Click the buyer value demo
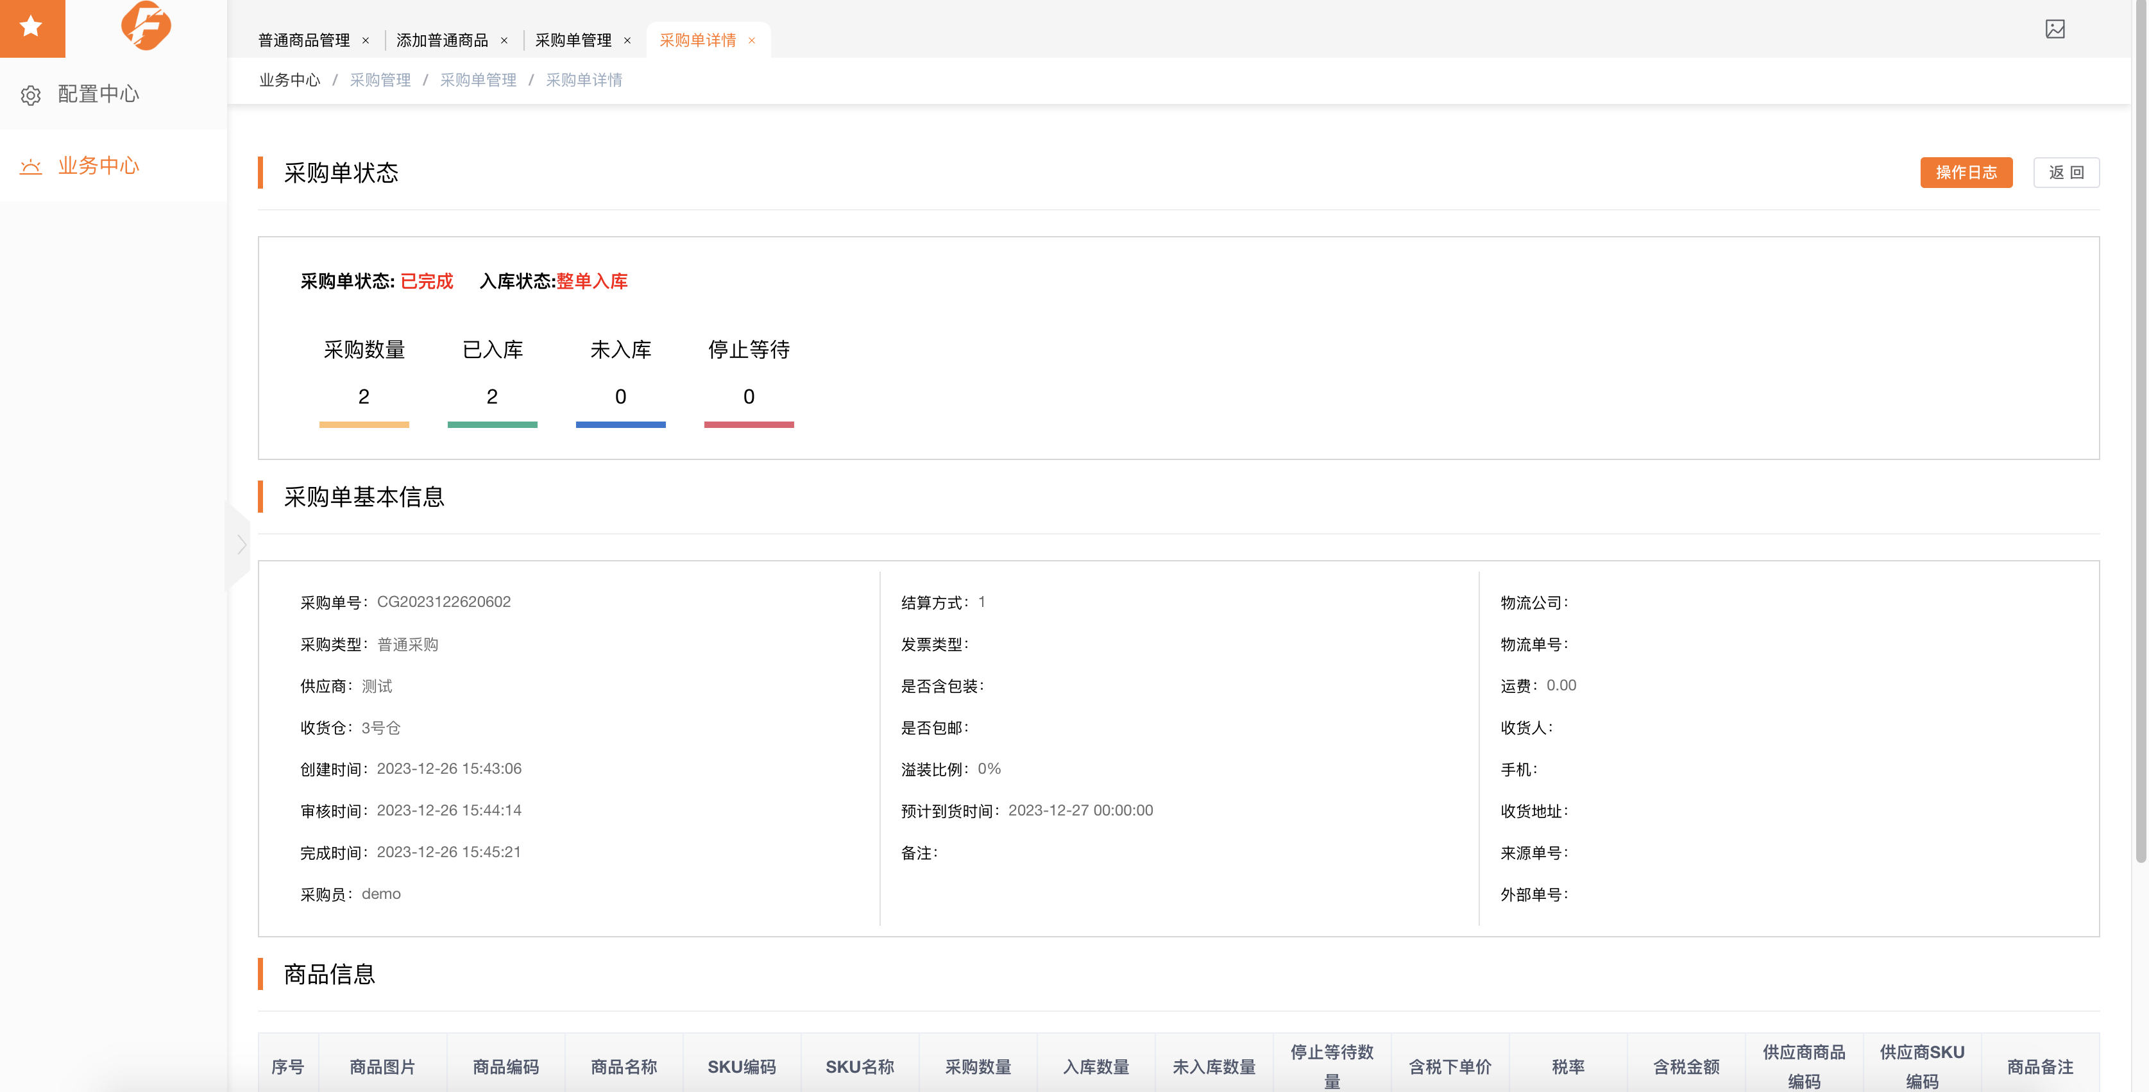 point(381,894)
